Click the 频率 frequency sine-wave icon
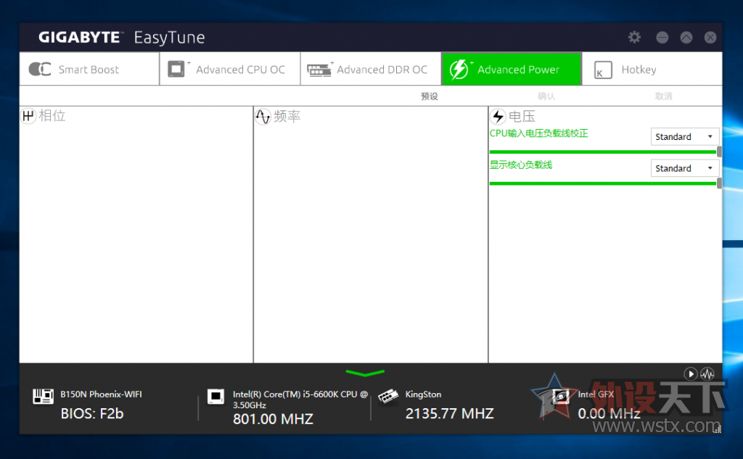This screenshot has width=743, height=459. pos(263,116)
